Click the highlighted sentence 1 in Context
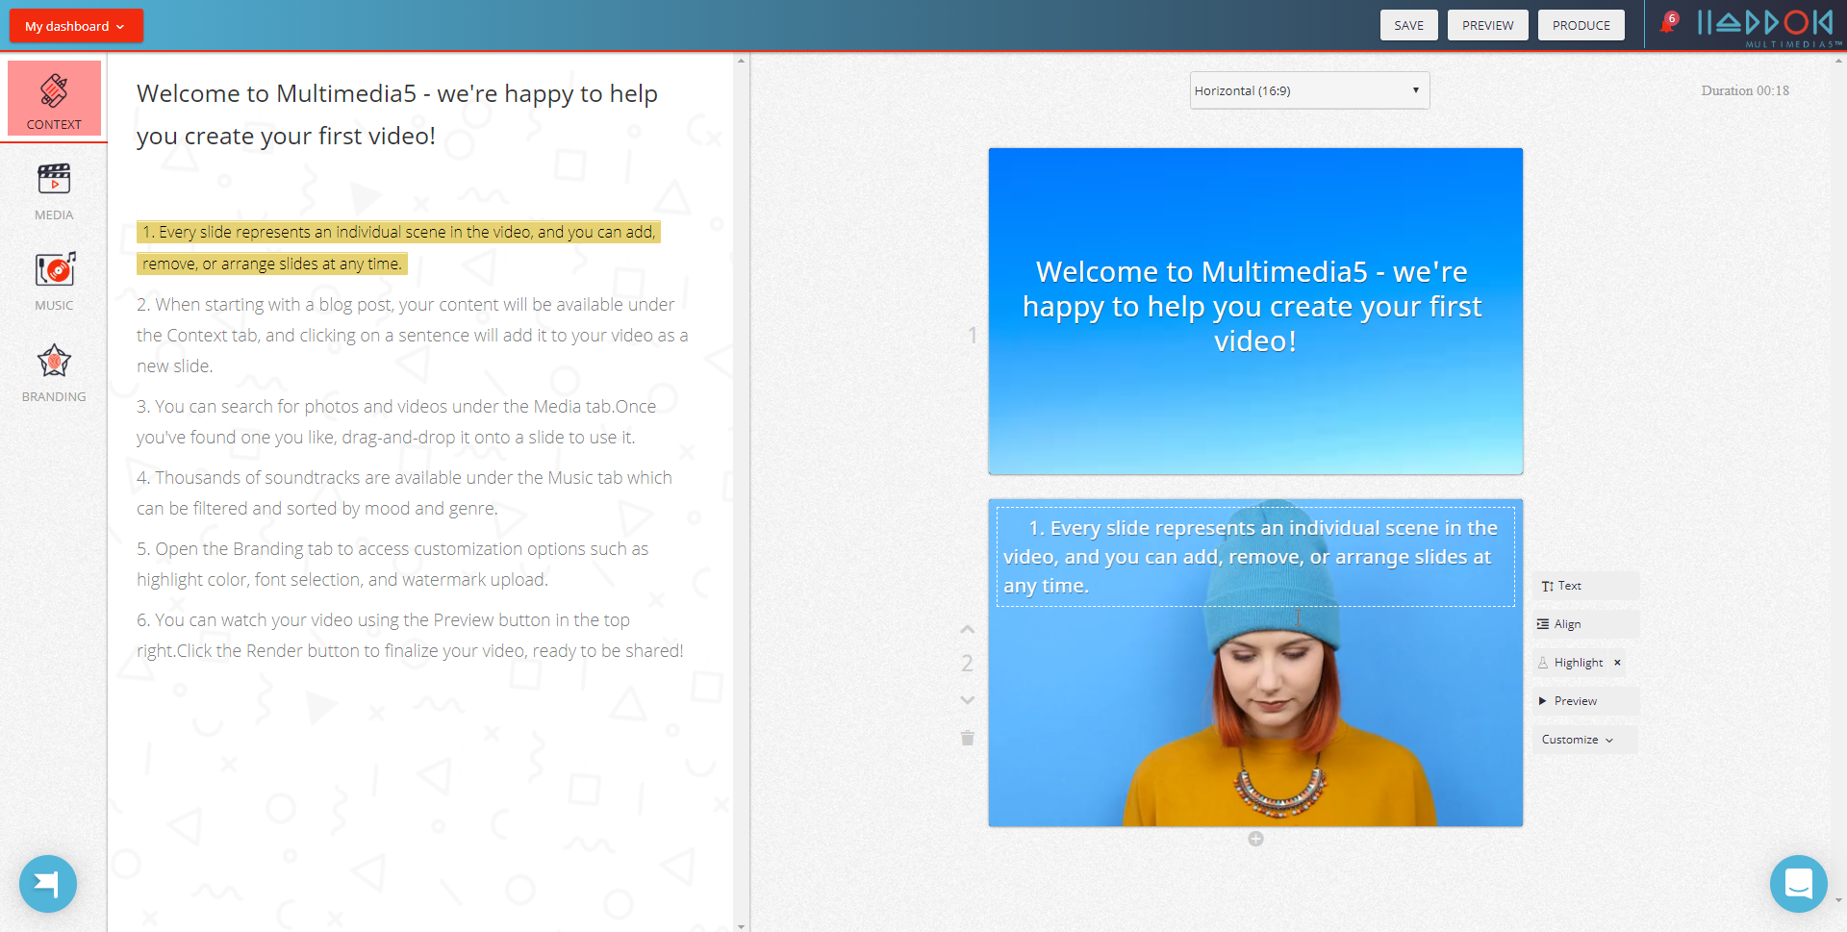This screenshot has width=1847, height=932. [x=398, y=248]
